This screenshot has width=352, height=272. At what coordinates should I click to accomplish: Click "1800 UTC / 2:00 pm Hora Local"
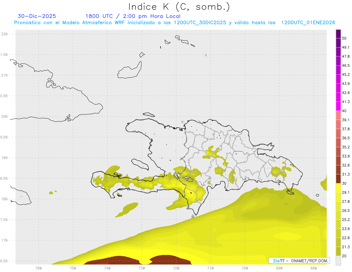pyautogui.click(x=133, y=16)
